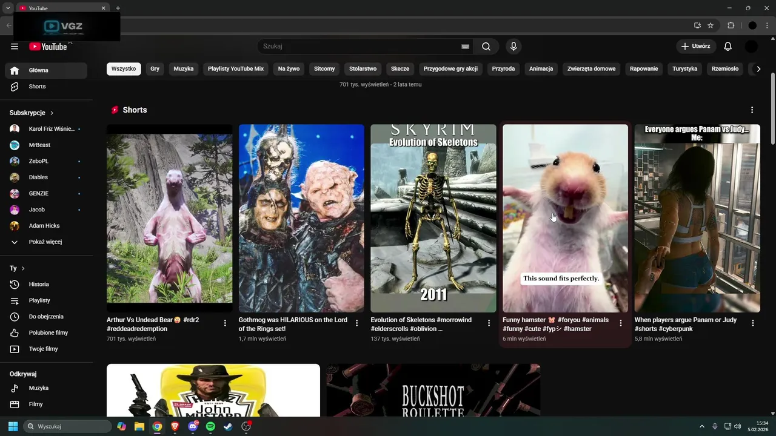
Task: Open the Discord taskbar icon
Action: coord(193,426)
